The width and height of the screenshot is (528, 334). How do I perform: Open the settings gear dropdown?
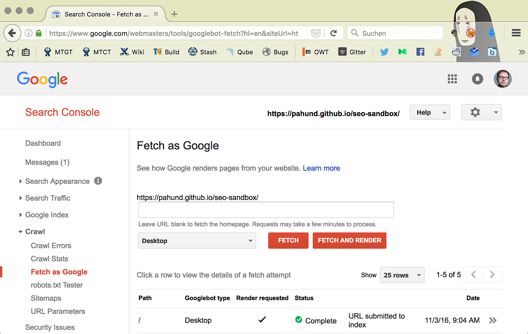point(481,112)
